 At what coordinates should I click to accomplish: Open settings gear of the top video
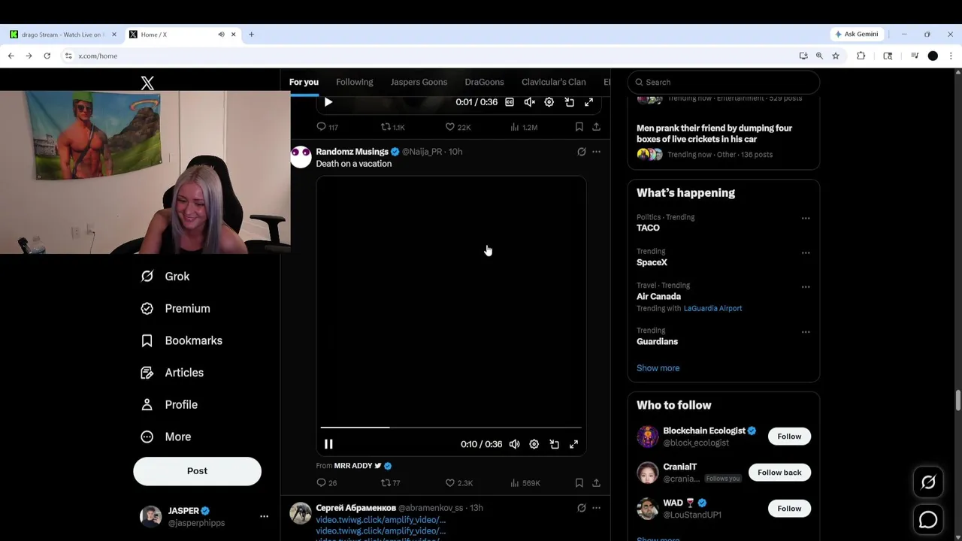[549, 102]
